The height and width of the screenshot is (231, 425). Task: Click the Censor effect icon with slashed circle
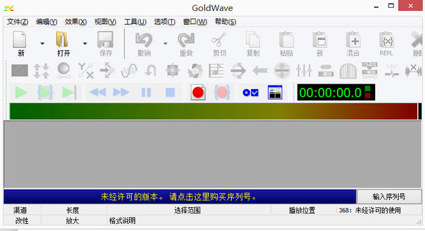[x=20, y=70]
